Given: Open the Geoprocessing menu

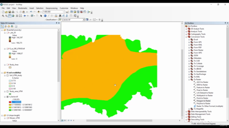Looking at the screenshot, I should point(52,8).
